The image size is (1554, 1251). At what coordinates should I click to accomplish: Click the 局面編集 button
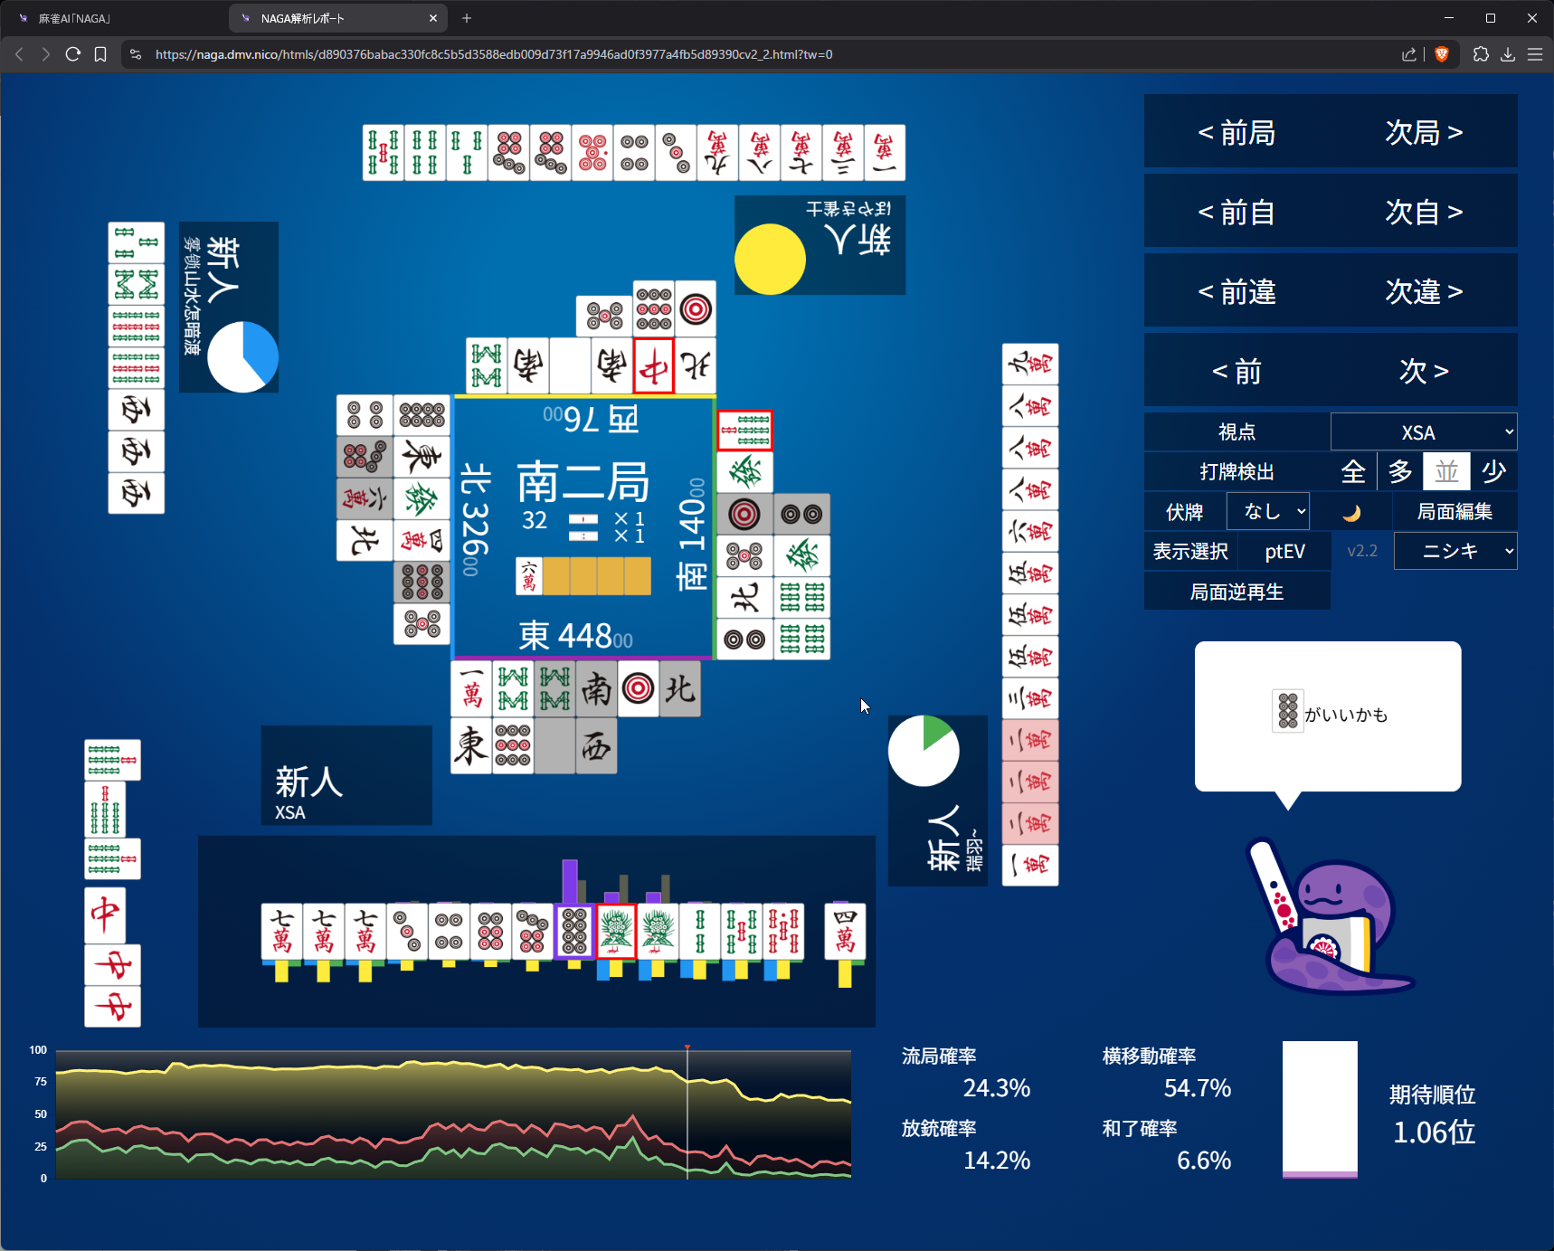coord(1455,512)
